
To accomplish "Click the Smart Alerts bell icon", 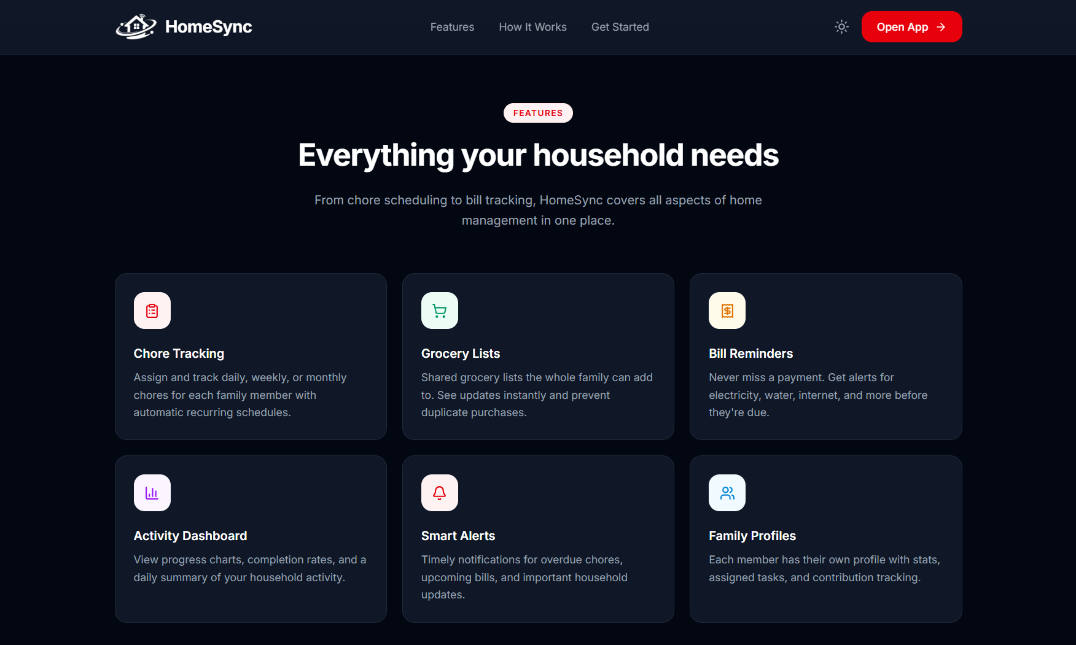I will (x=439, y=492).
